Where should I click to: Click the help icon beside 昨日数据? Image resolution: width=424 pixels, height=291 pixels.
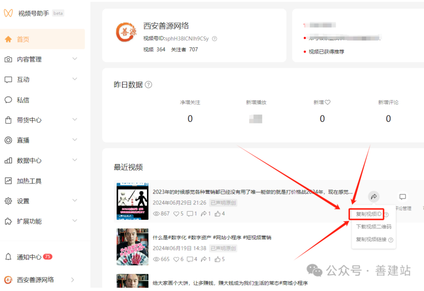[148, 85]
